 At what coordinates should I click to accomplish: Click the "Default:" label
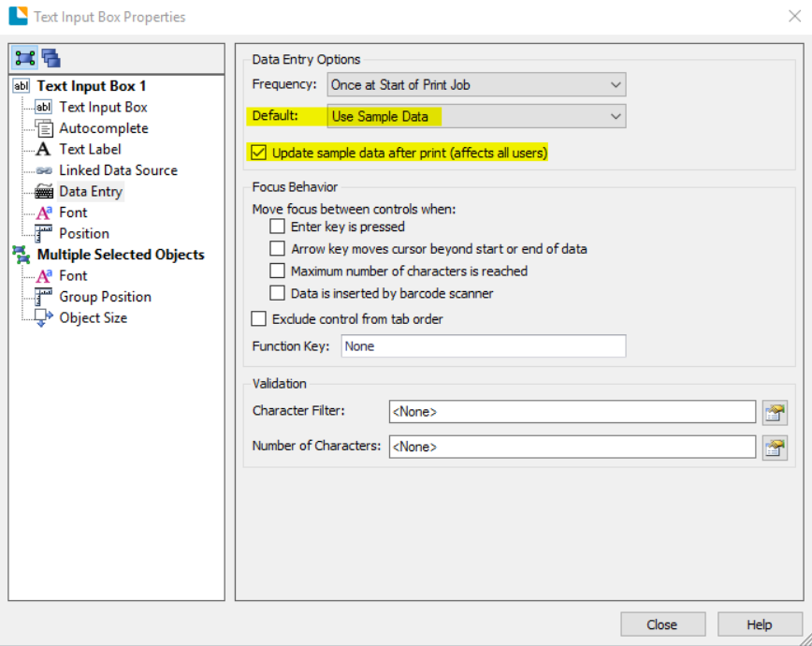275,115
